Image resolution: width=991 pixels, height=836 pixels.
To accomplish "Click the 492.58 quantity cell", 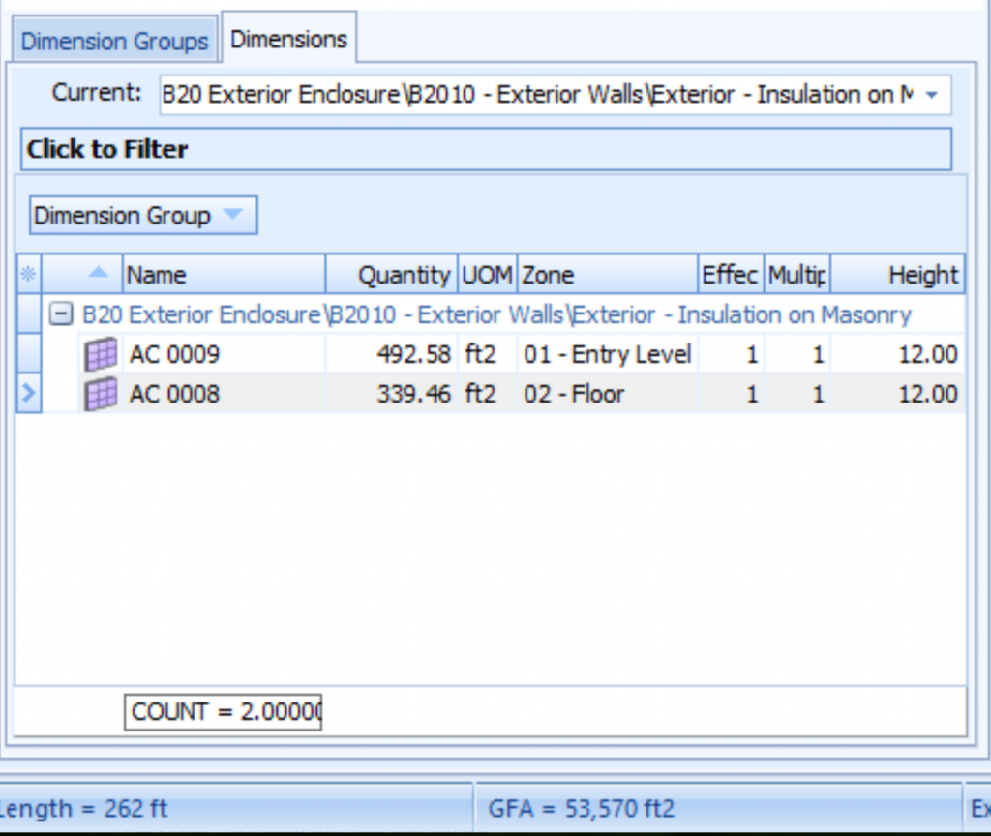I will point(391,354).
